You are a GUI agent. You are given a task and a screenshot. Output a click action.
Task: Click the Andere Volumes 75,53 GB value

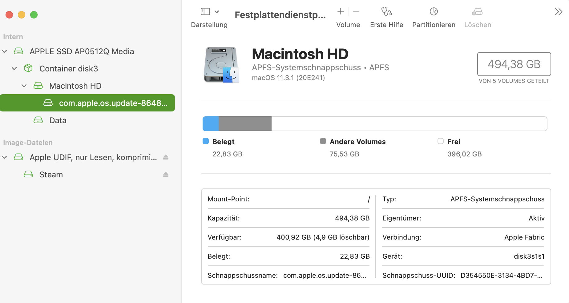pyautogui.click(x=345, y=154)
